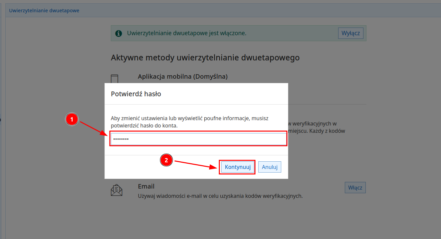The width and height of the screenshot is (441, 239).
Task: Click the 'Używaj wiadomości e-mail' description text
Action: coord(220,196)
